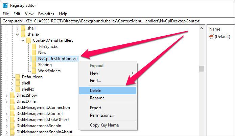Select the DiskManagement.Connection key label
Image resolution: width=235 pixels, height=136 pixels.
coord(43,108)
